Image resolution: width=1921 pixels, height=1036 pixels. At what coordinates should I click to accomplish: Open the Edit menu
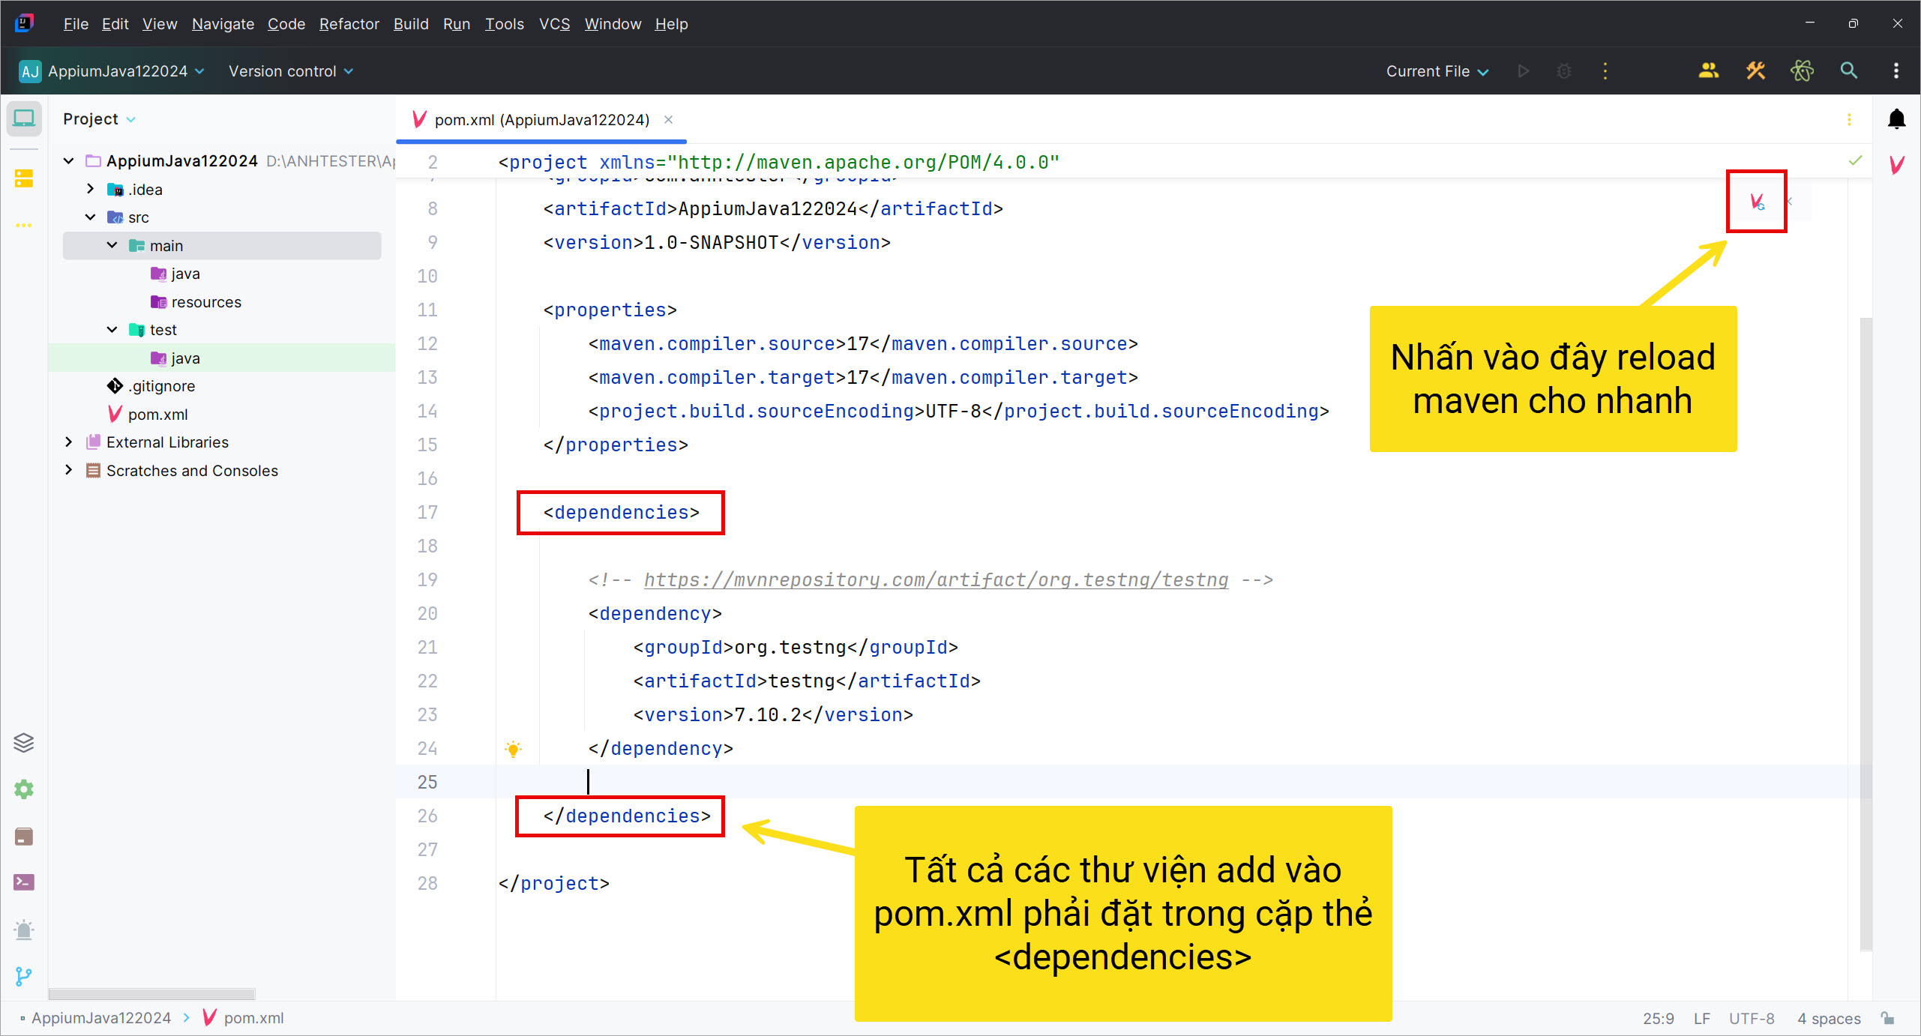pyautogui.click(x=115, y=24)
